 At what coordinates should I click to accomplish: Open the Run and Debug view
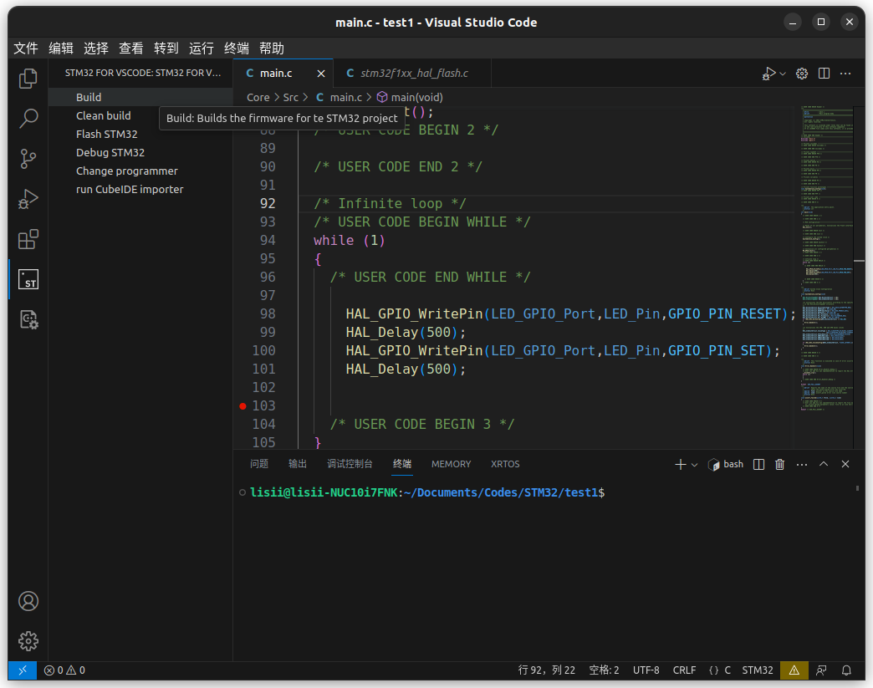tap(28, 199)
